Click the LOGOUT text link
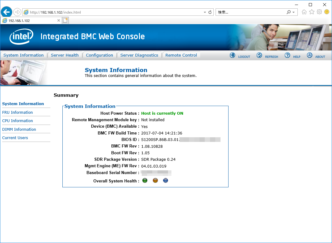 [244, 57]
